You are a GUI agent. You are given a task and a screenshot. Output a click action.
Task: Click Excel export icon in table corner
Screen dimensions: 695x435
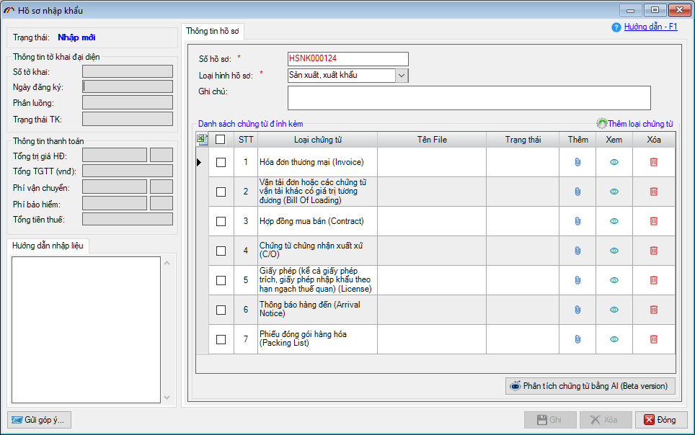[x=202, y=140]
